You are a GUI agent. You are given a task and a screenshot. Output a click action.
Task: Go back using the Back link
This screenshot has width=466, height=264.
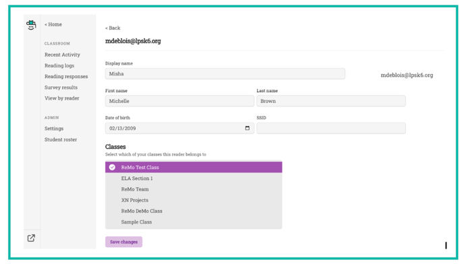coord(113,28)
